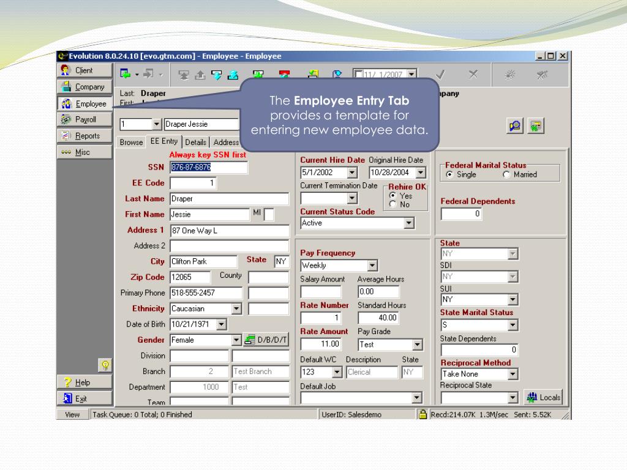627x470 pixels.
Task: Open the Misc section in sidebar
Action: coord(84,152)
